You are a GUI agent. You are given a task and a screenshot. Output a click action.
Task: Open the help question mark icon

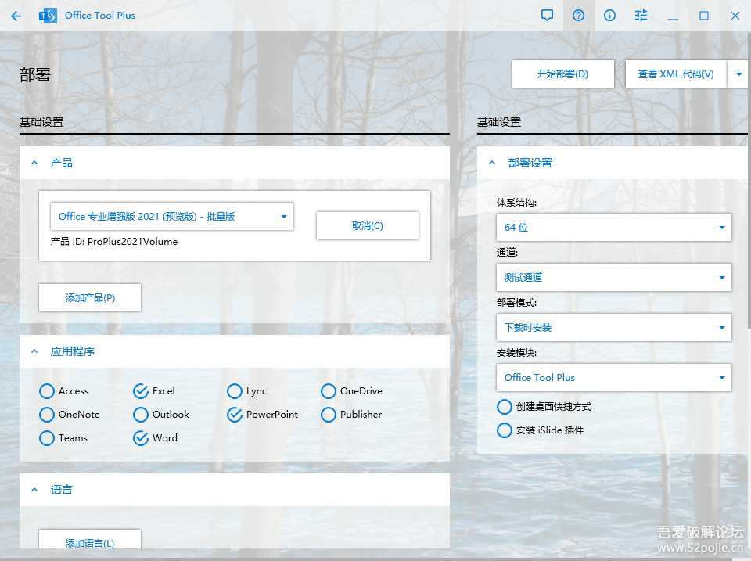point(578,15)
